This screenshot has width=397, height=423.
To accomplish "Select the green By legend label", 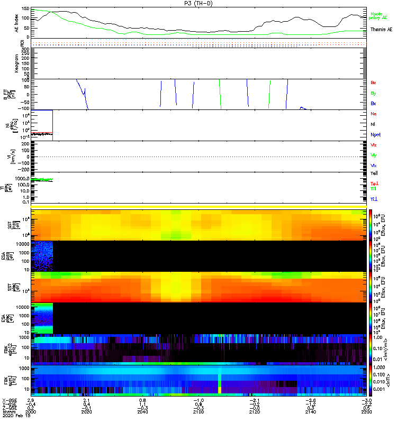I will click(373, 94).
